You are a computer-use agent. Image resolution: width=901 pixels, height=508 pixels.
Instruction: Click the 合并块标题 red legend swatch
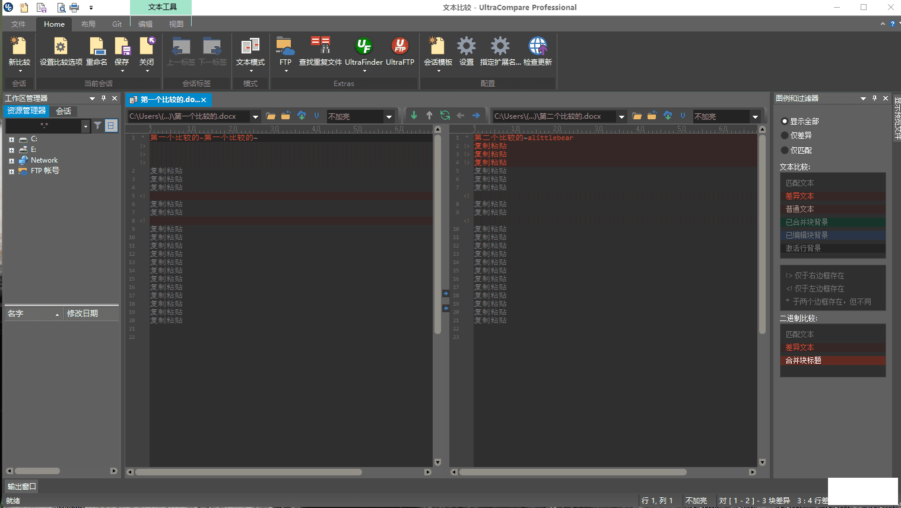833,360
